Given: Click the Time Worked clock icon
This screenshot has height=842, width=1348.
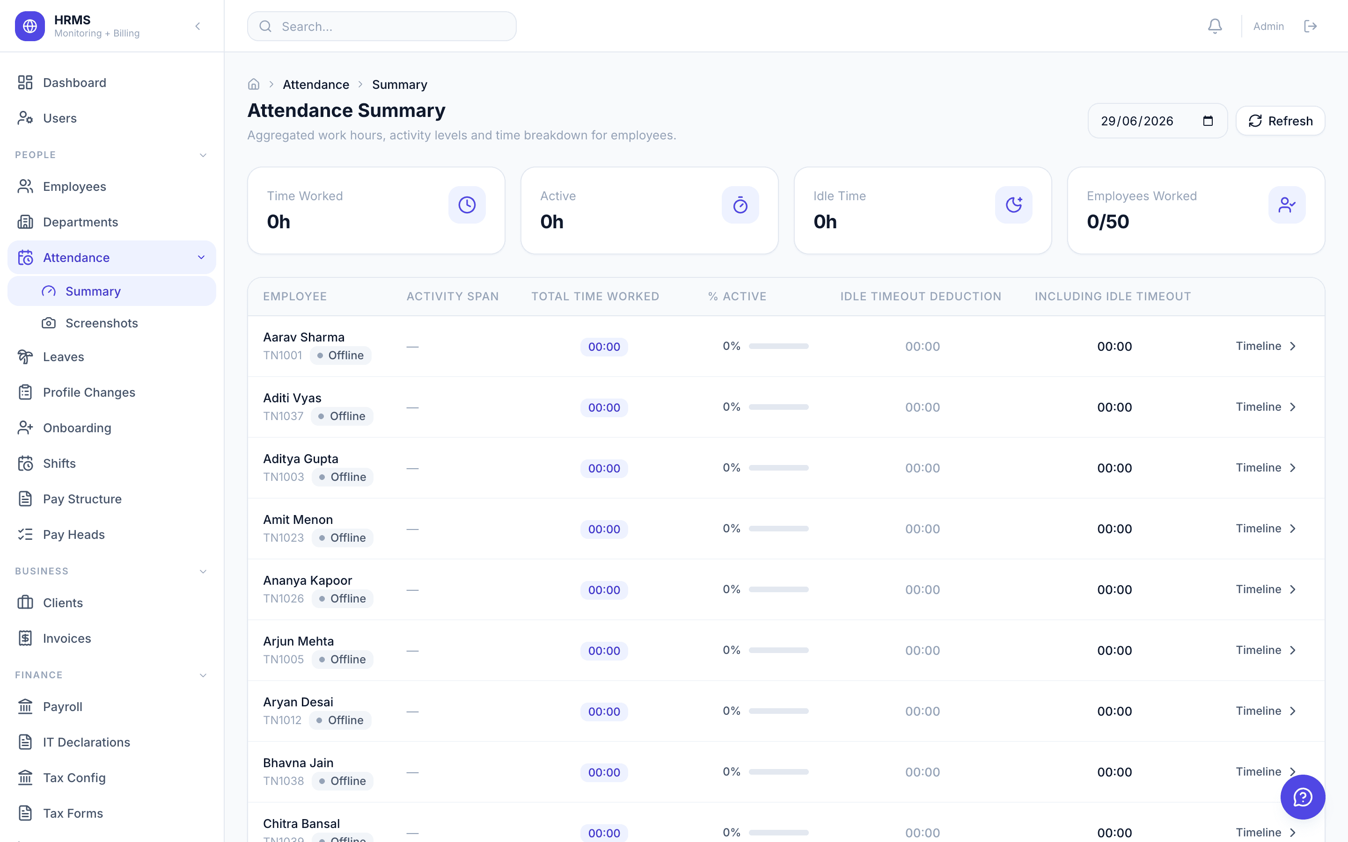Looking at the screenshot, I should click(467, 205).
